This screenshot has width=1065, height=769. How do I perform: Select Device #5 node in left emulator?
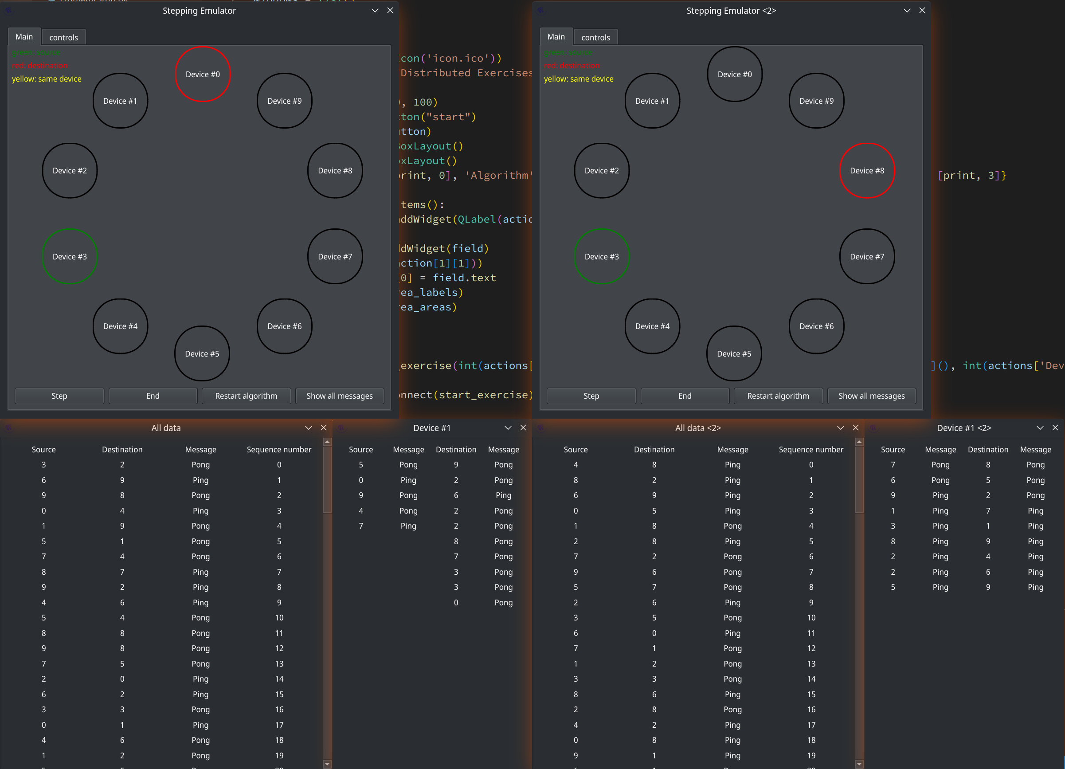(202, 354)
